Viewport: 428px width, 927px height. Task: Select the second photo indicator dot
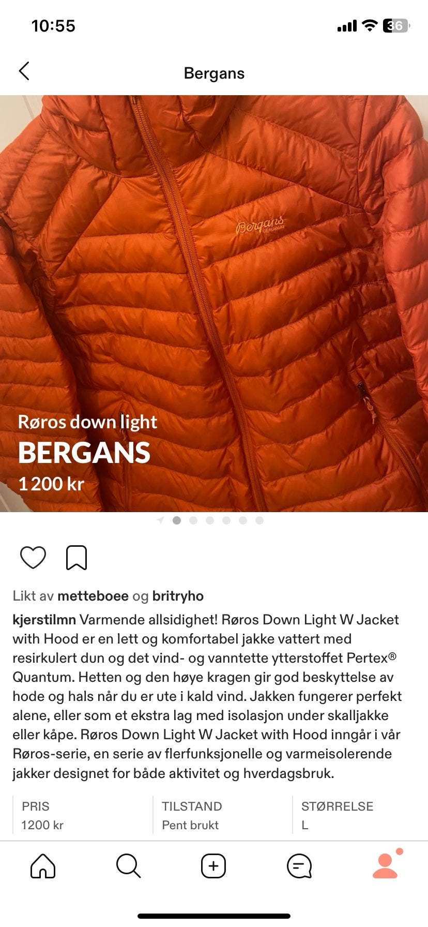(x=193, y=520)
